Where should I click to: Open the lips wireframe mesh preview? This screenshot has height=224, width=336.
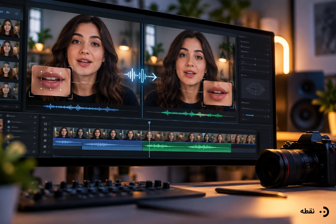255,89
